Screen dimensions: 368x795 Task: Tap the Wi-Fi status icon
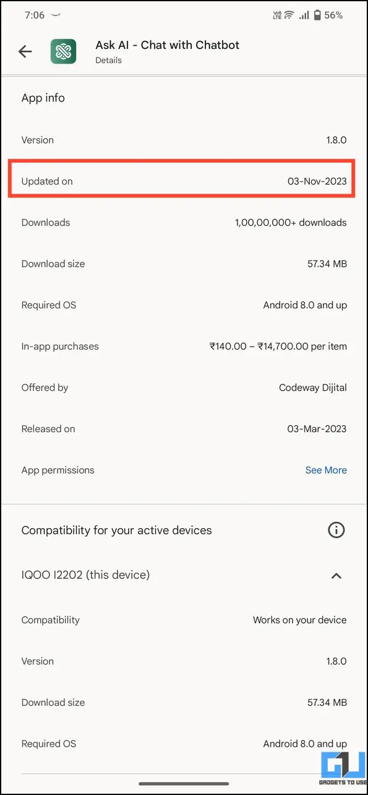click(x=289, y=15)
